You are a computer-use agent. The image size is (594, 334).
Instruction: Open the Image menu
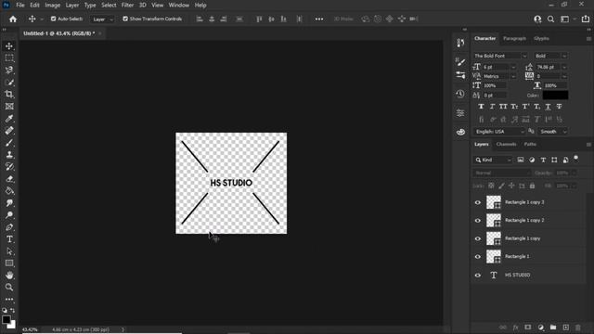[x=52, y=5]
